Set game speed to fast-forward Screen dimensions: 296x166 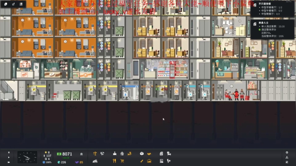pos(9,162)
